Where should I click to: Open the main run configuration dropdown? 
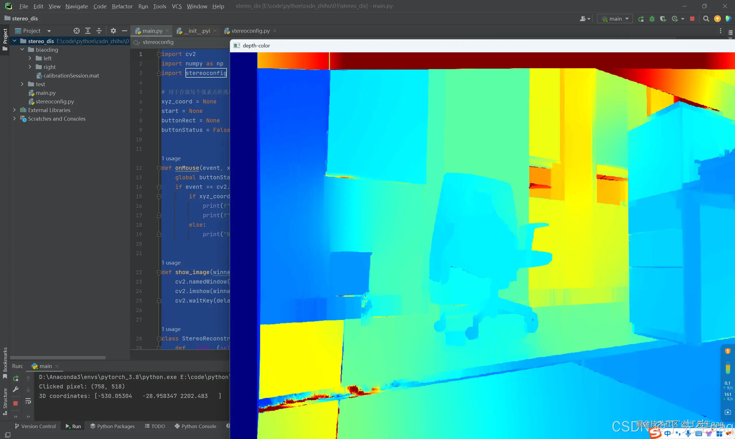[x=615, y=19]
